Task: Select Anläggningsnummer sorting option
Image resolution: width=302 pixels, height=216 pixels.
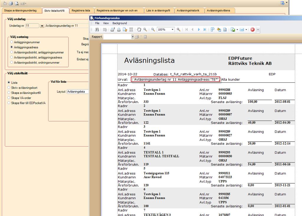Action: (x=25, y=42)
